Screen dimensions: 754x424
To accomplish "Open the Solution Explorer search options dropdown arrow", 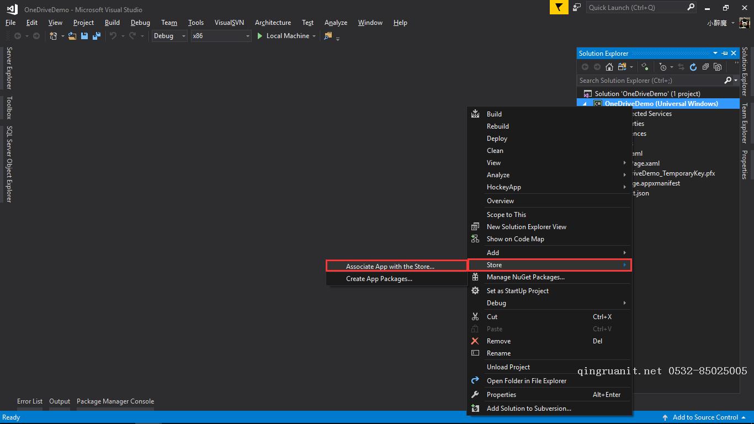I will tap(736, 81).
